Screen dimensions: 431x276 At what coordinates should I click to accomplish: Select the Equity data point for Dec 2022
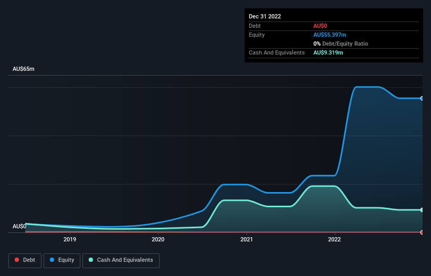click(x=422, y=98)
